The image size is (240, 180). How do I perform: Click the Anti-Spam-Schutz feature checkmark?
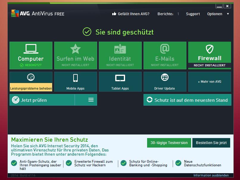(14, 163)
